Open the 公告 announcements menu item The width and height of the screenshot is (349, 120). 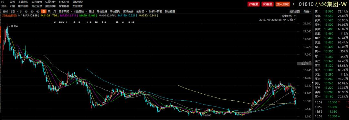[x=12, y=2]
